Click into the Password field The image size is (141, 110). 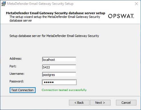click(59, 82)
